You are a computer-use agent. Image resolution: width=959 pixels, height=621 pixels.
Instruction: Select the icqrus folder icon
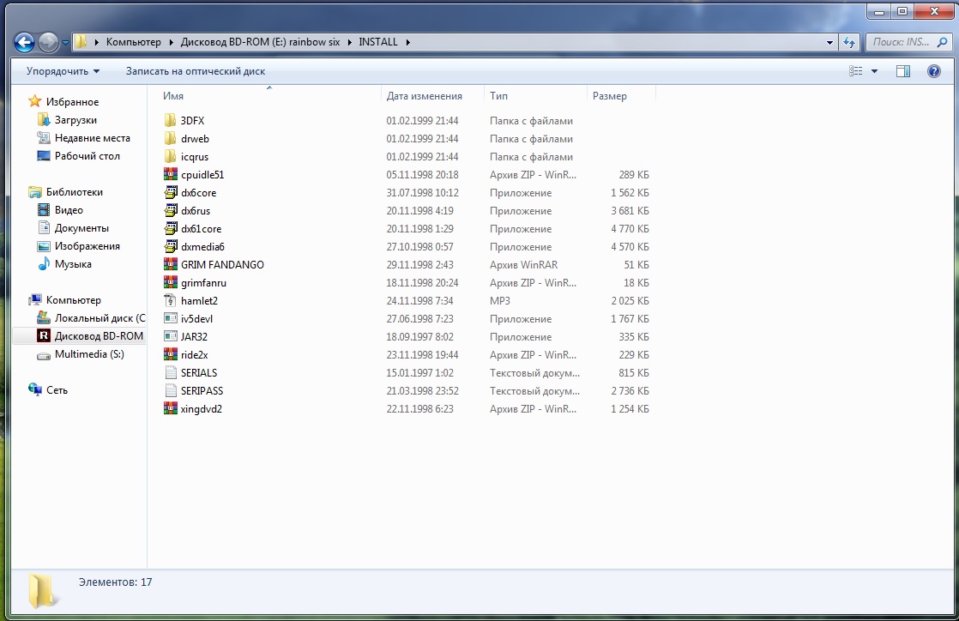point(170,157)
